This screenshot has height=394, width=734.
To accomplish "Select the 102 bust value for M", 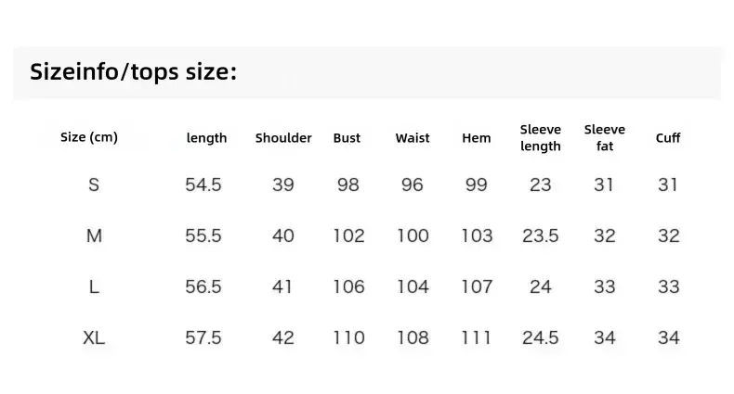I will pos(348,235).
